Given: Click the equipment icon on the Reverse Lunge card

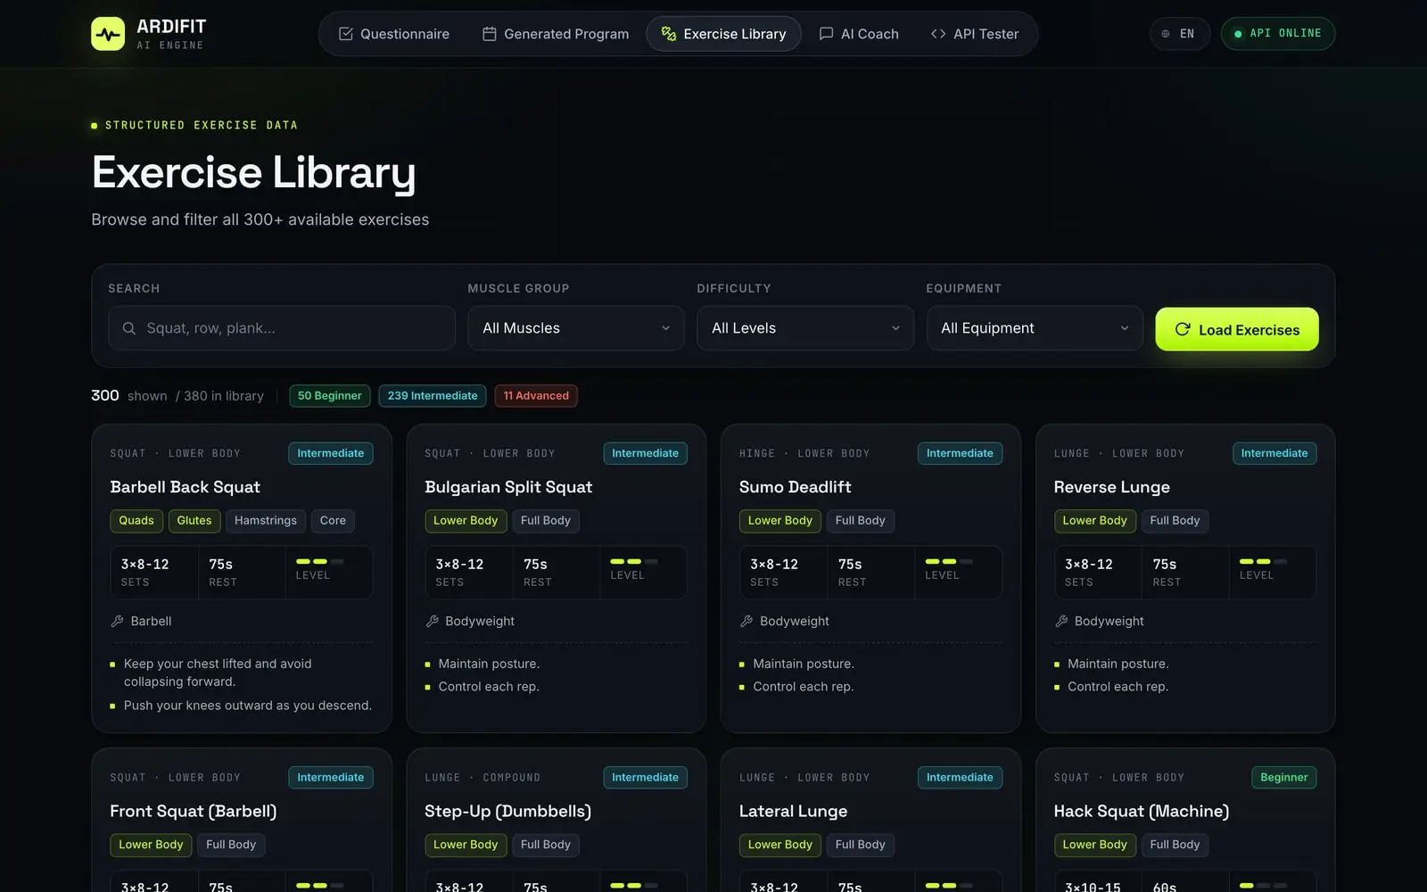Looking at the screenshot, I should click(x=1061, y=621).
